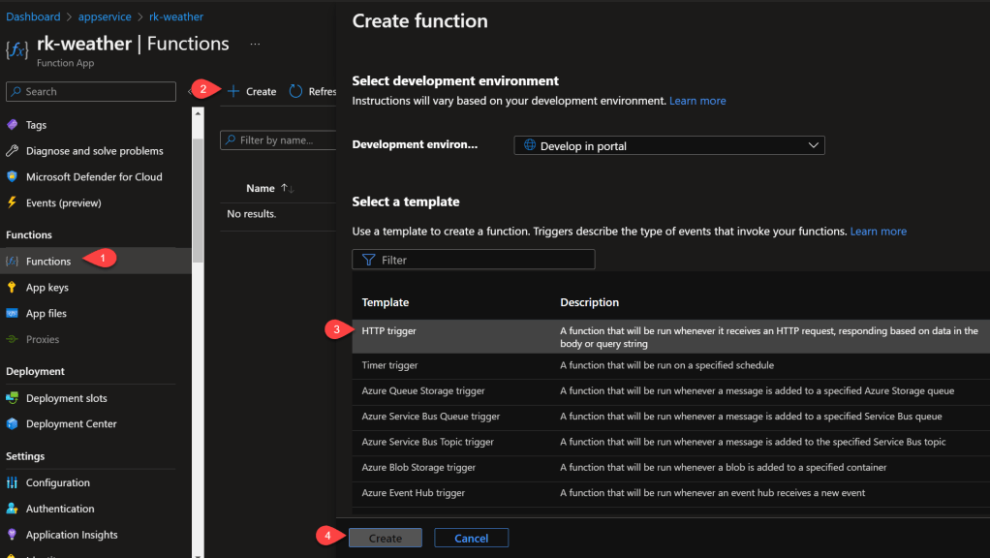The width and height of the screenshot is (990, 558).
Task: Click the Refresh icon in toolbar
Action: pyautogui.click(x=296, y=92)
